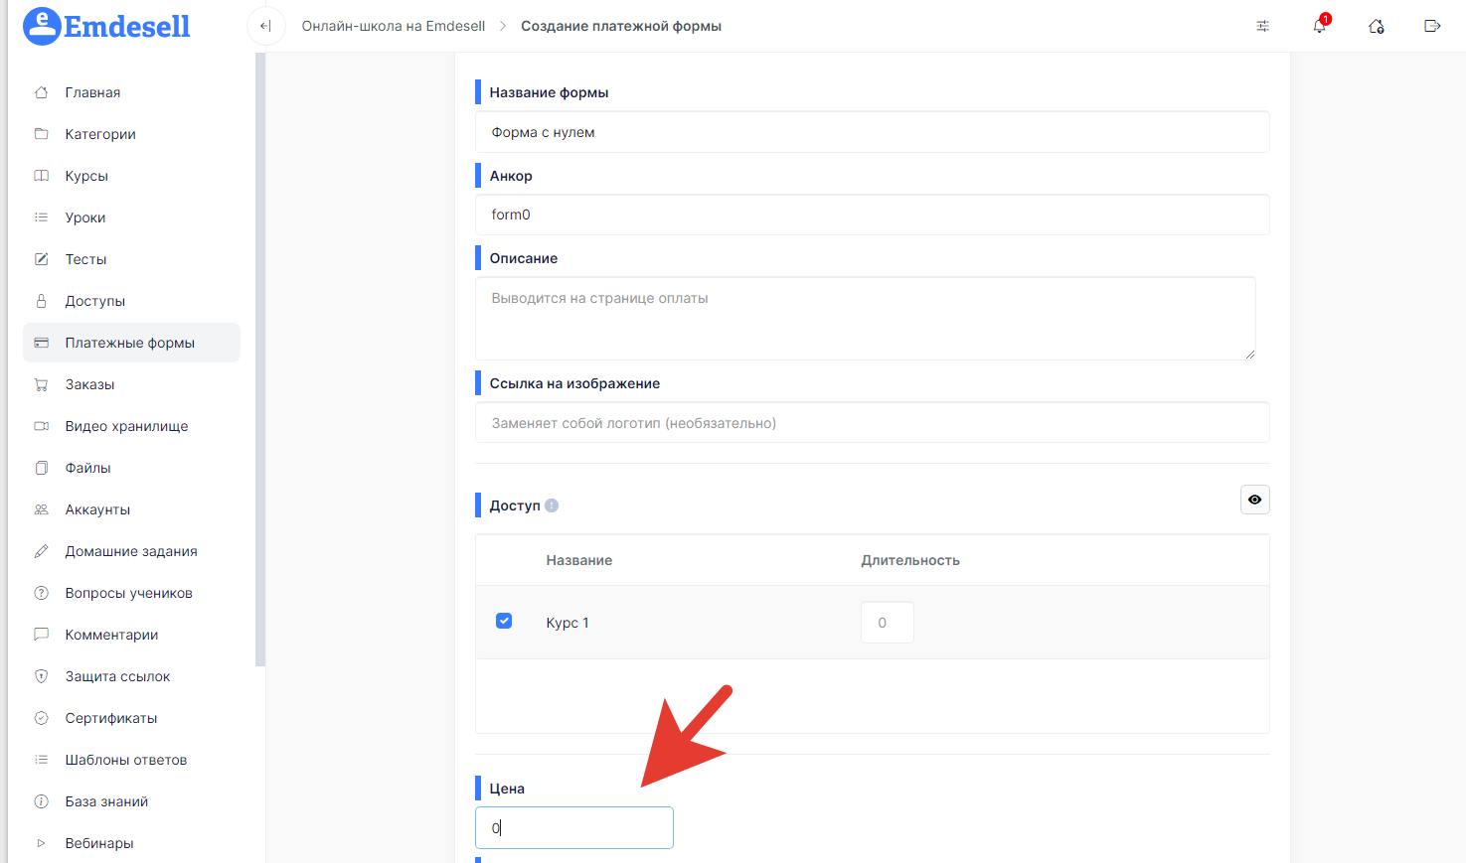Click the Название формы input field
Viewport: 1466px width, 863px height.
(872, 132)
